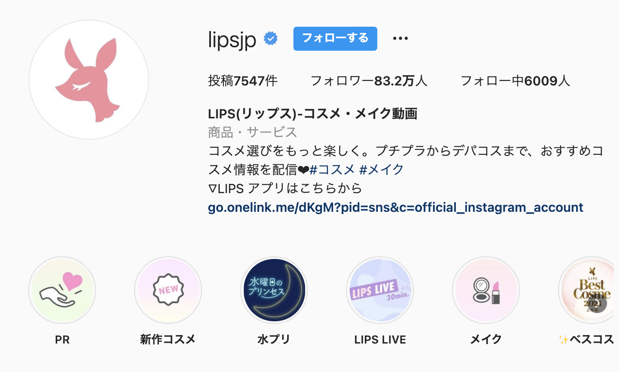Click the #メイク hashtag
Viewport: 619px width, 372px height.
[x=381, y=169]
